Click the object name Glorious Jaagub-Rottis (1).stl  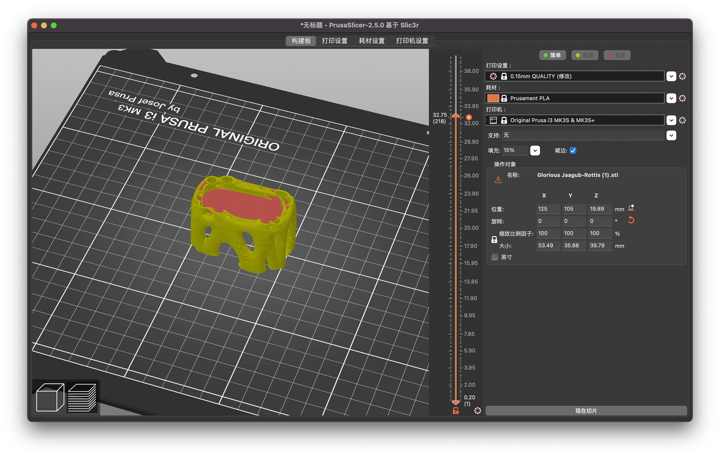click(x=577, y=175)
